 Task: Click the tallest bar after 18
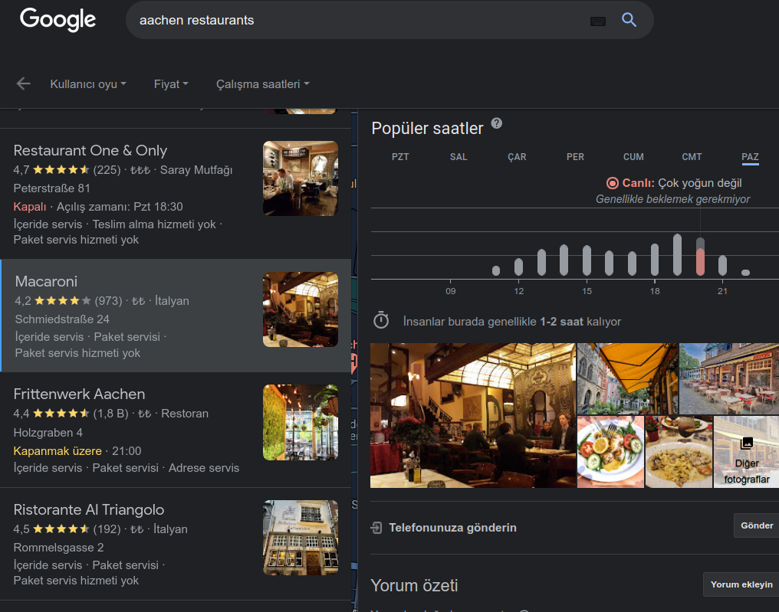point(677,254)
